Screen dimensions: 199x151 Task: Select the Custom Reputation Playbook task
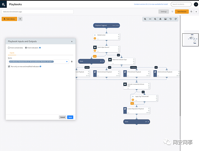coord(137,110)
